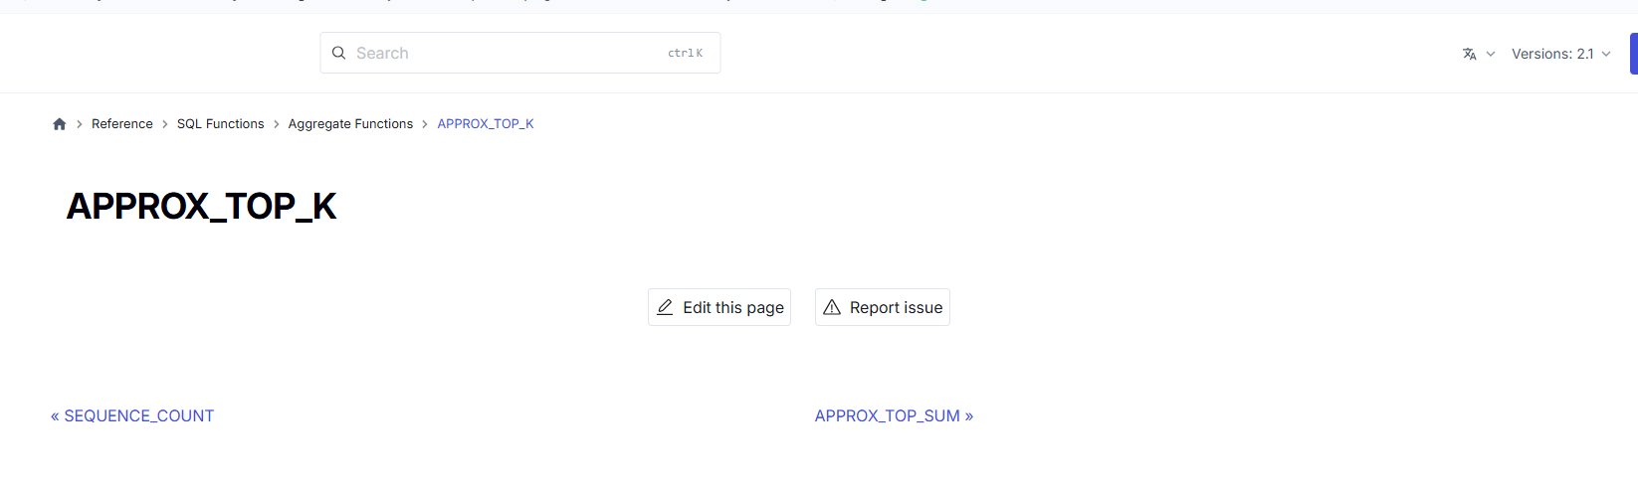Open Reference breadcrumb link
1638x487 pixels.
122,124
